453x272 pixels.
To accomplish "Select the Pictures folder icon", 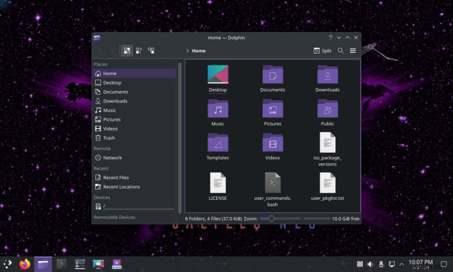I will coord(272,109).
